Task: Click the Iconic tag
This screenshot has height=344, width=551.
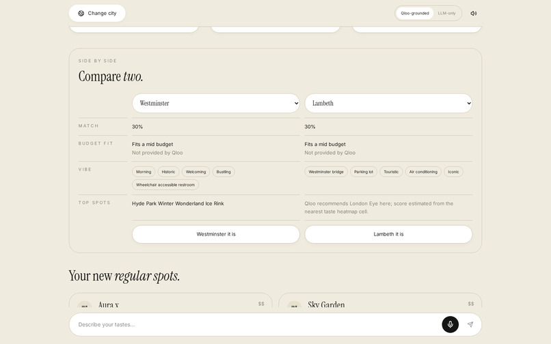Action: pos(453,171)
